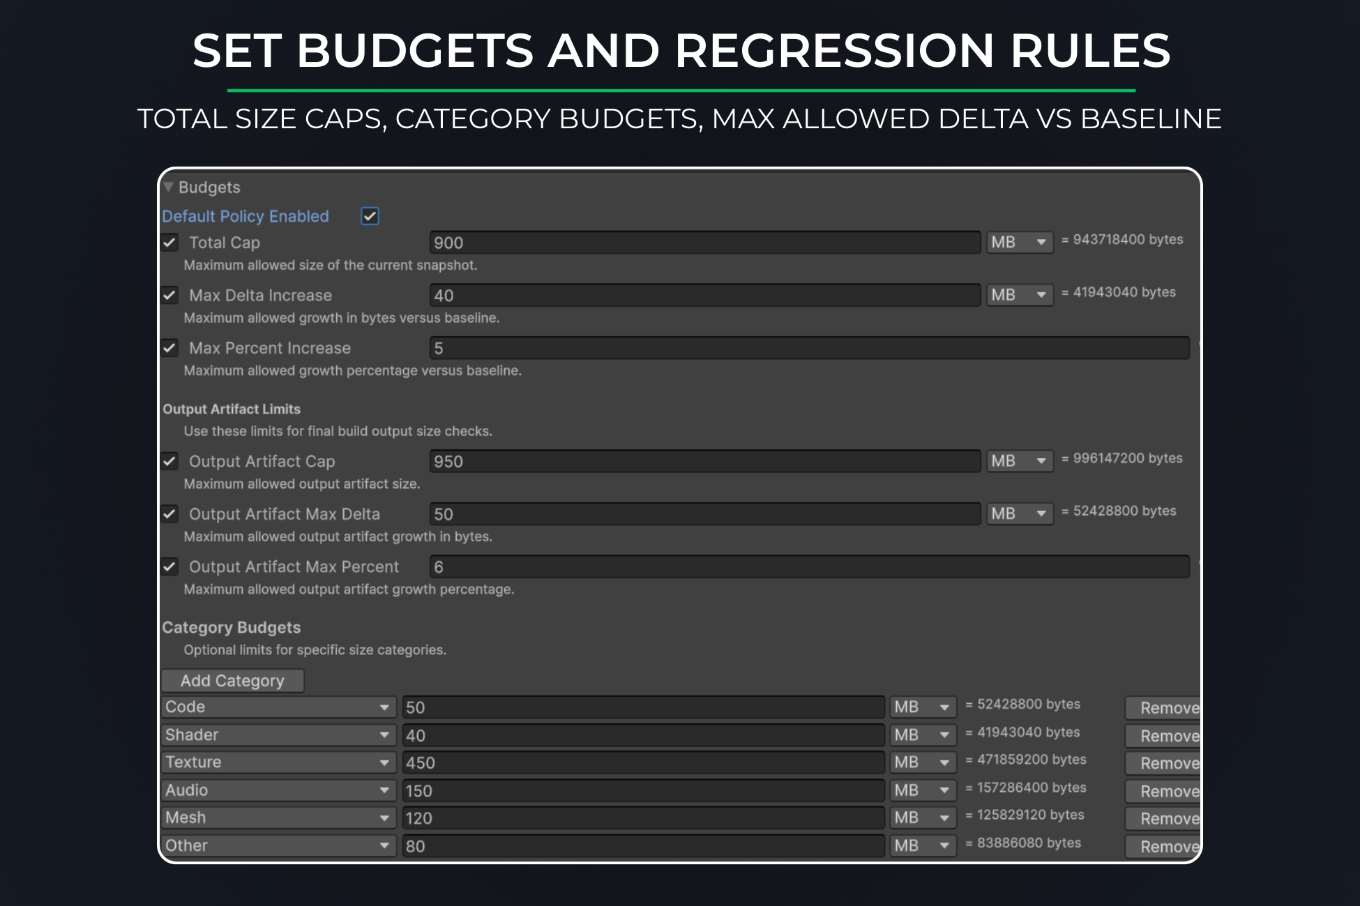Remove the Mesh category budget
Image resolution: width=1360 pixels, height=906 pixels.
1164,819
